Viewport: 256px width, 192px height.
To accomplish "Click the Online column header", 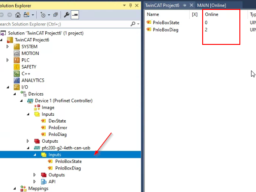I will coord(212,14).
